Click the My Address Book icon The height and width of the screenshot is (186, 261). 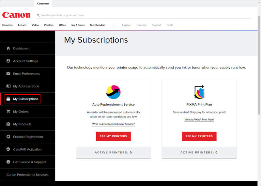(8, 86)
